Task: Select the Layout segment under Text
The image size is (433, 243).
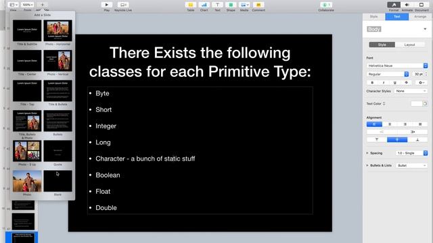Action: pyautogui.click(x=409, y=45)
